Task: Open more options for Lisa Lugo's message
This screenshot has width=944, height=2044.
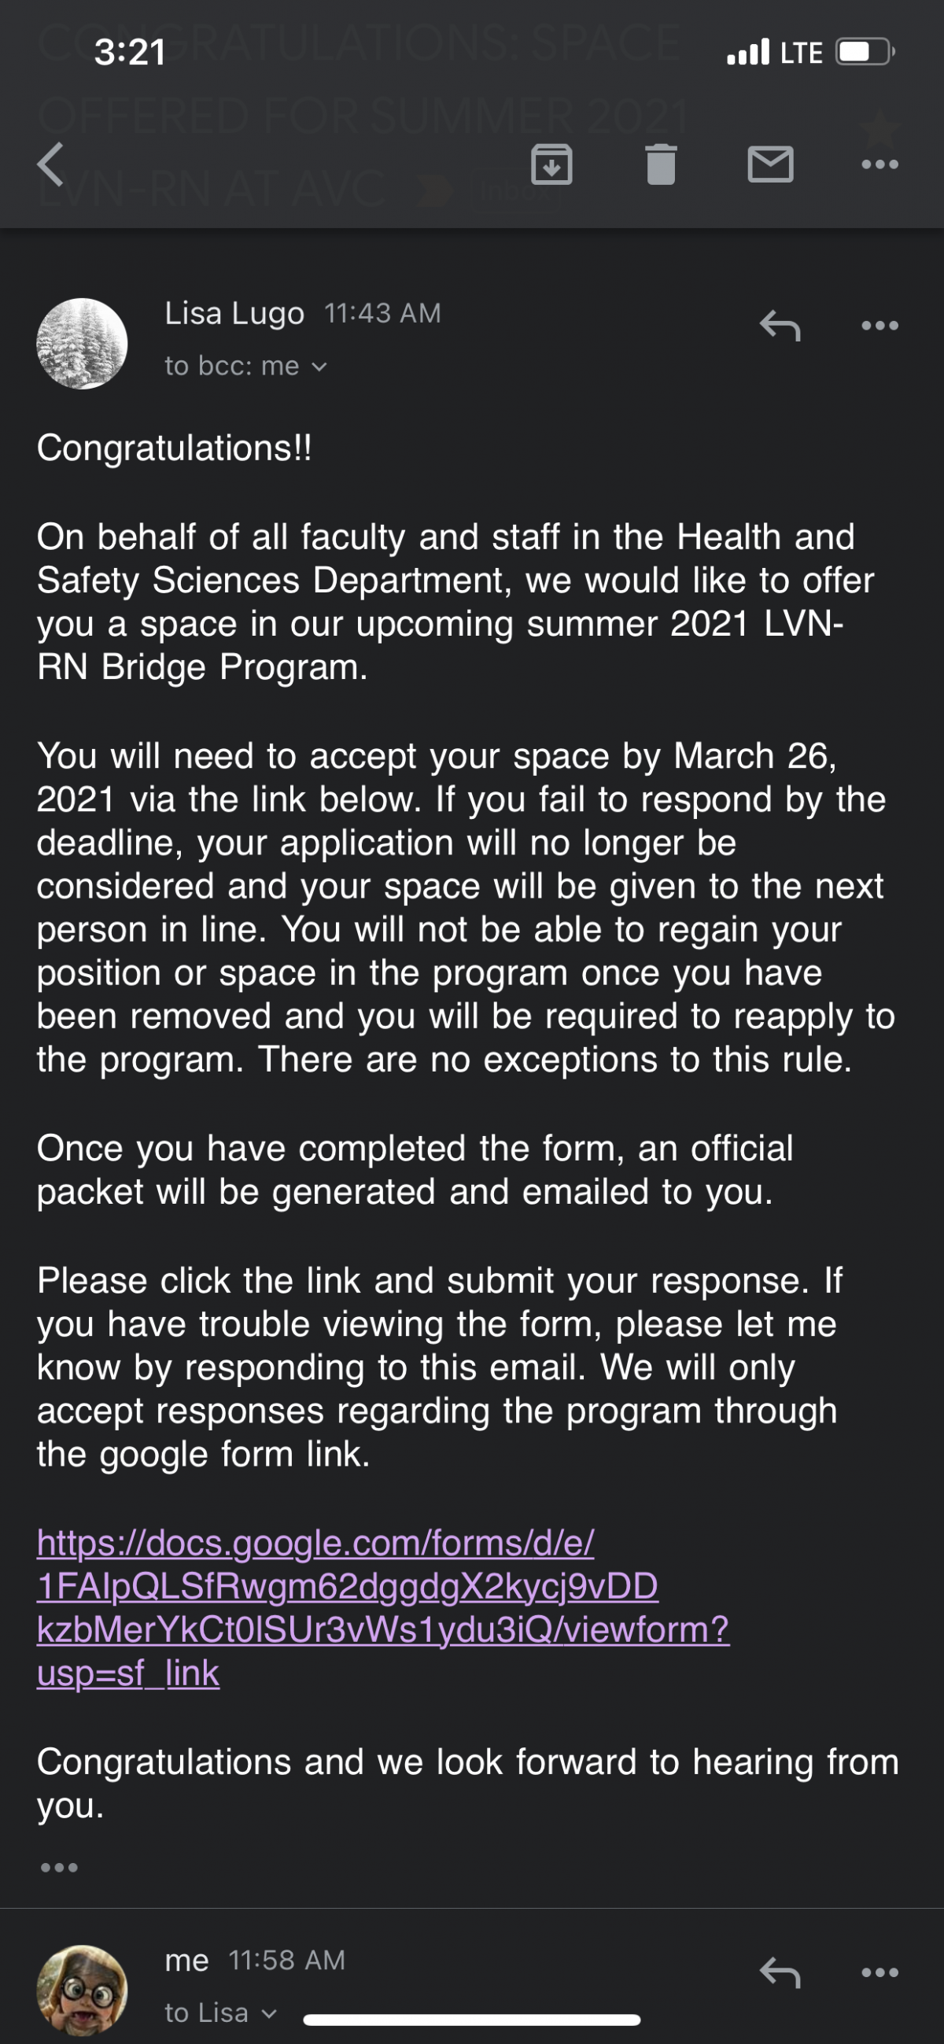Action: tap(879, 326)
